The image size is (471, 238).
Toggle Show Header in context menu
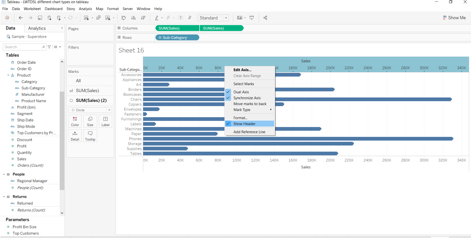pyautogui.click(x=244, y=124)
